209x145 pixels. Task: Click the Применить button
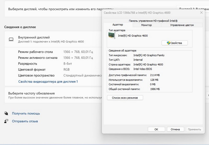[194, 129]
